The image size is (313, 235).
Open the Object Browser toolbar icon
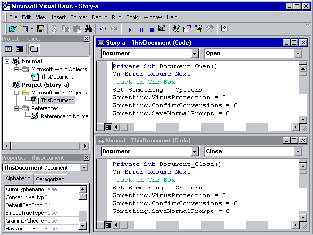click(199, 29)
